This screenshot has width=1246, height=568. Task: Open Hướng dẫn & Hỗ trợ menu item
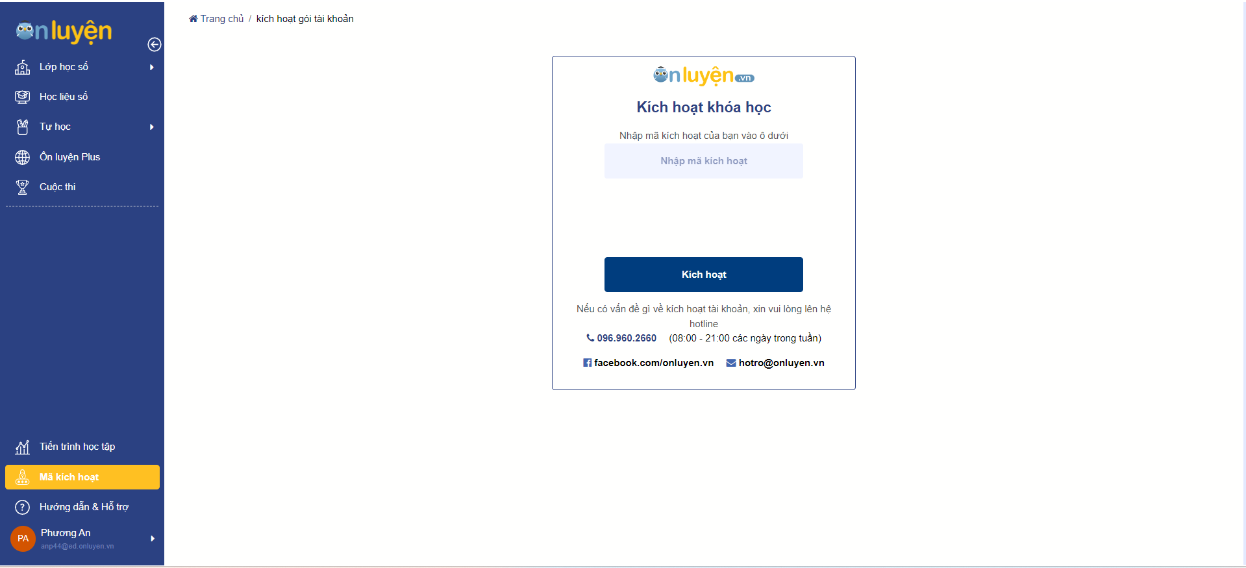tap(84, 507)
